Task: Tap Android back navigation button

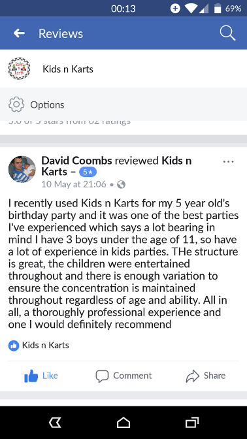Action: (55, 423)
